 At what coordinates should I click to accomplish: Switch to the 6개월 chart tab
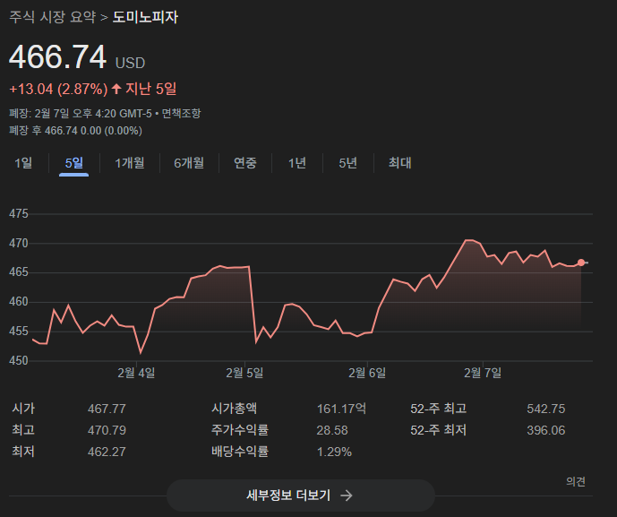click(x=189, y=162)
